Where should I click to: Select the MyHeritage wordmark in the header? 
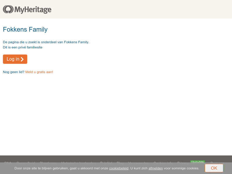point(33,10)
